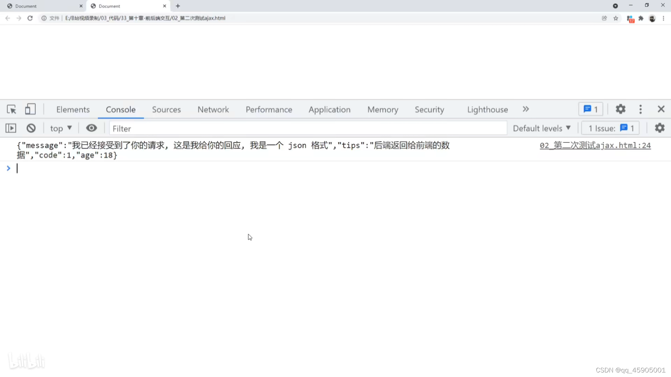
Task: Close the DevTools panel
Action: click(x=661, y=109)
